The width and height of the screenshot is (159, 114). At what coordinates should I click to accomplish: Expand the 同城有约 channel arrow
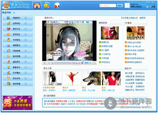pos(26,18)
